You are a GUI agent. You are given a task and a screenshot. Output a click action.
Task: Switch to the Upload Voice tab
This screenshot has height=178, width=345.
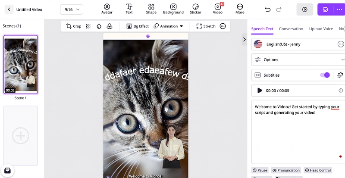(321, 29)
